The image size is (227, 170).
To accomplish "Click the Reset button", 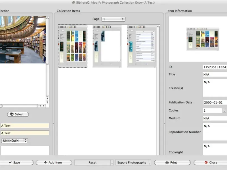I will (92, 162).
